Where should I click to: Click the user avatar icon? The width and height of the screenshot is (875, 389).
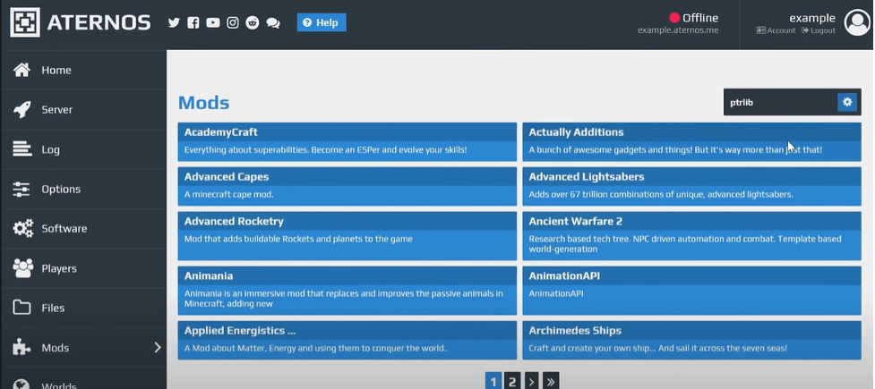pos(857,23)
